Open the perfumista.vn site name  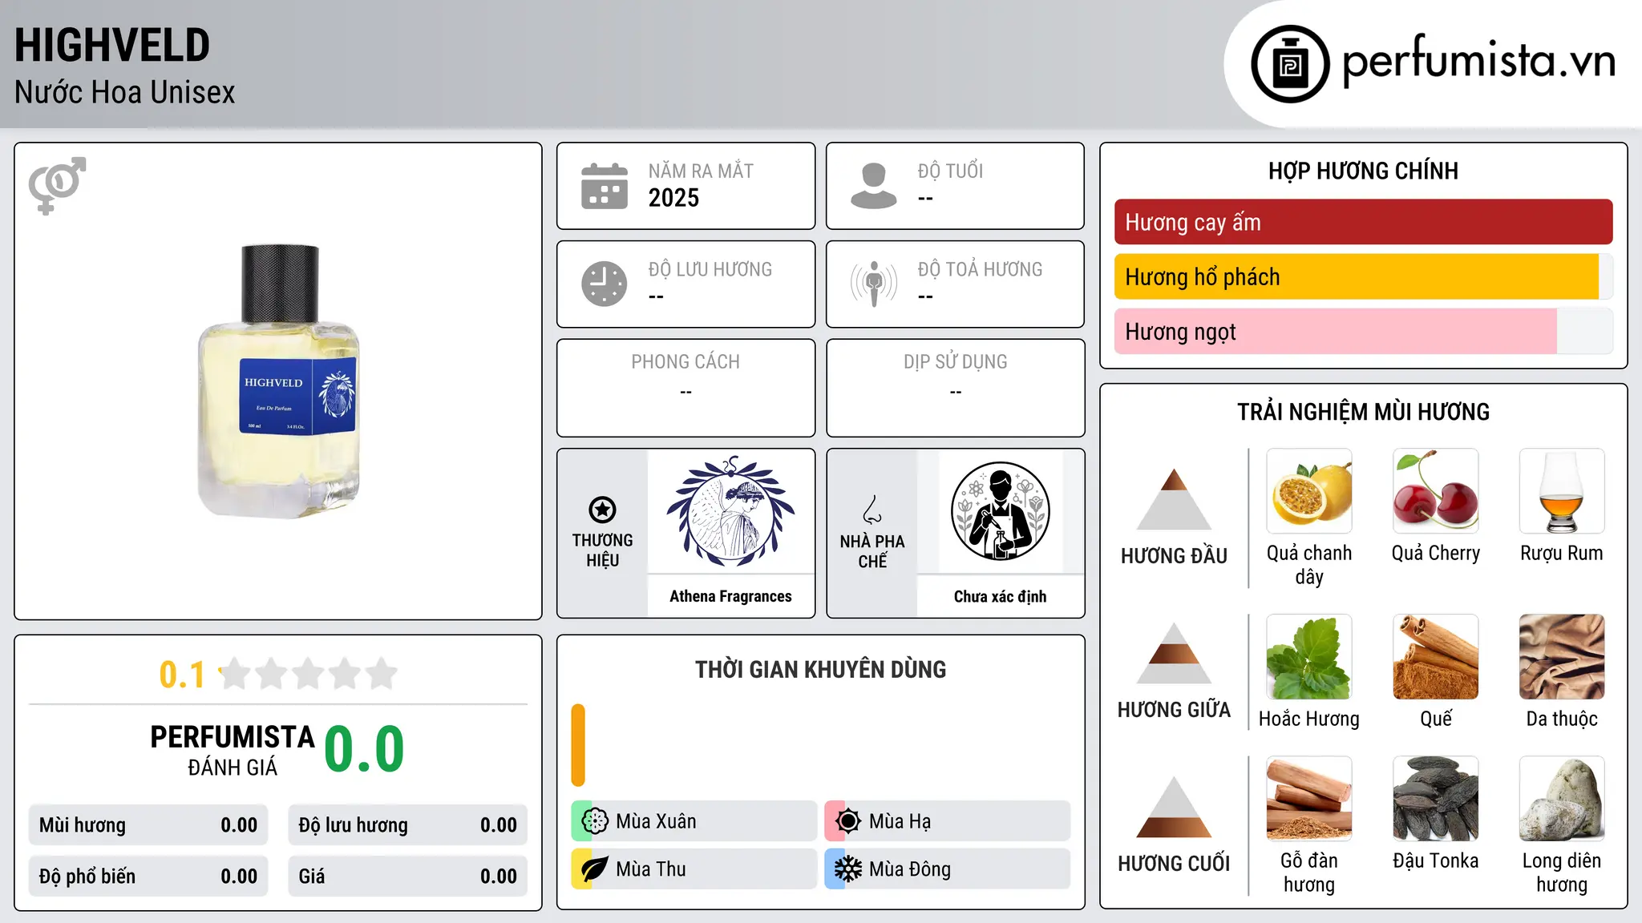(1479, 61)
